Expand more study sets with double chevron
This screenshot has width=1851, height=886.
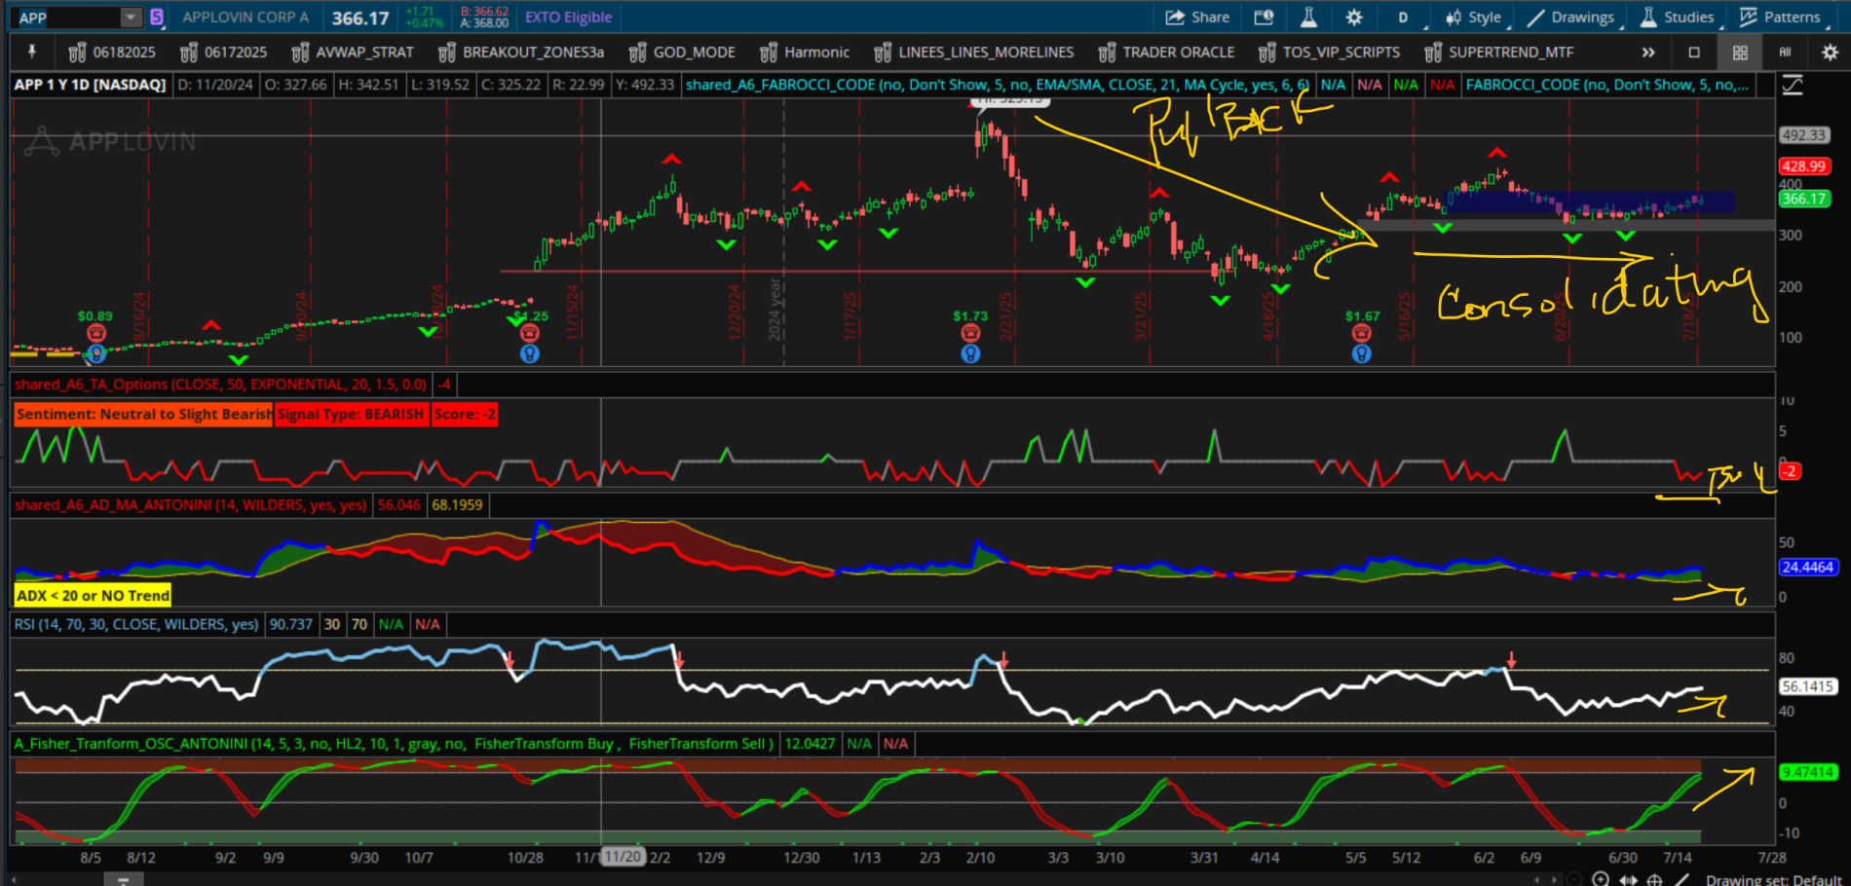pyautogui.click(x=1648, y=53)
